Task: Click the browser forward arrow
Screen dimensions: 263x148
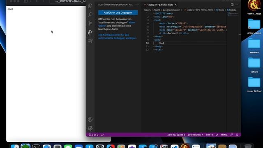Action: [x=43, y=1]
